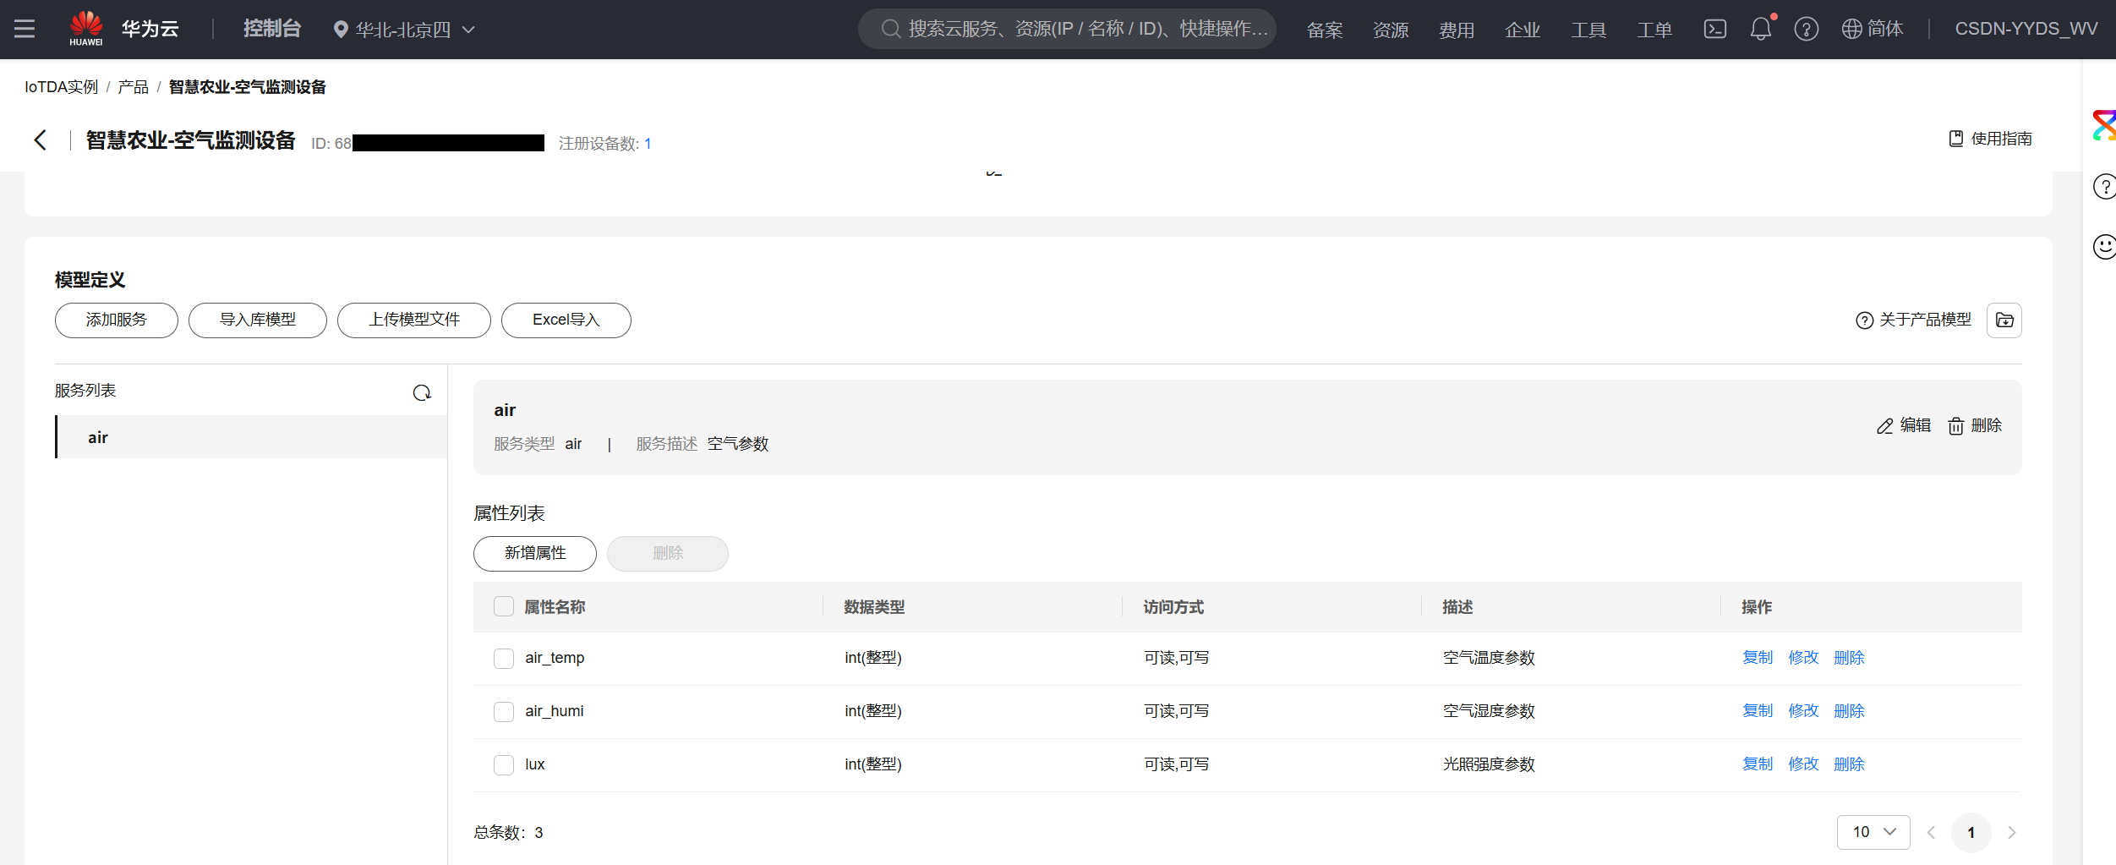Click the greyed 删除 attributes button
This screenshot has height=865, width=2116.
point(668,553)
